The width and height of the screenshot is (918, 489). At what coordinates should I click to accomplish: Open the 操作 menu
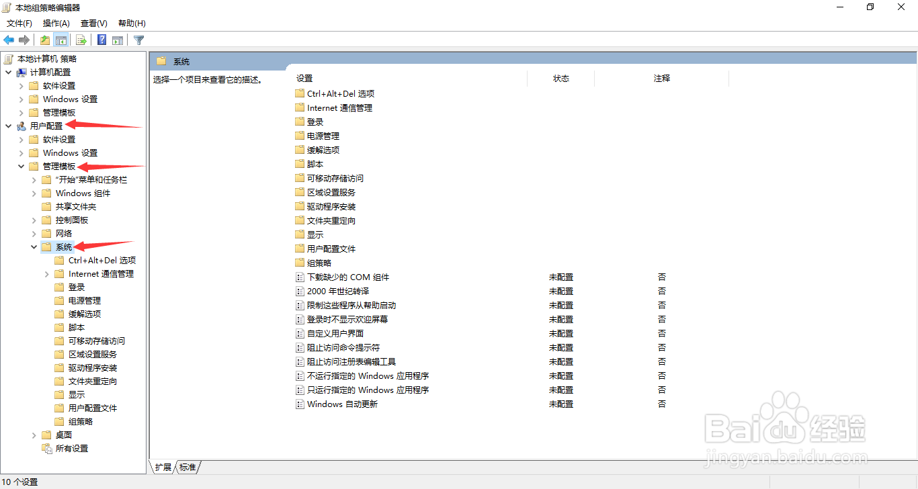[x=56, y=23]
